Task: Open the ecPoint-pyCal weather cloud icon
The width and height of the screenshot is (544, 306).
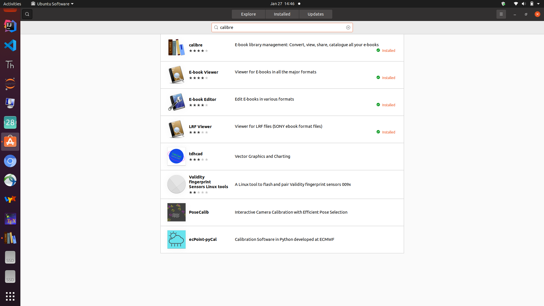Action: 176,239
